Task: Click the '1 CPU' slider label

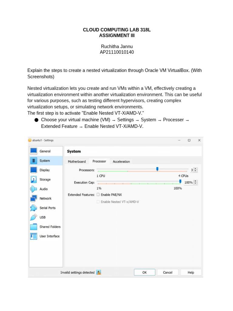Action: pyautogui.click(x=101, y=176)
